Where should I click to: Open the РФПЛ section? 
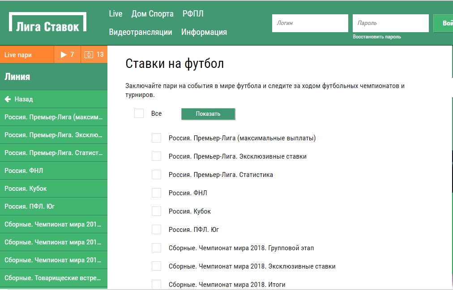click(193, 14)
